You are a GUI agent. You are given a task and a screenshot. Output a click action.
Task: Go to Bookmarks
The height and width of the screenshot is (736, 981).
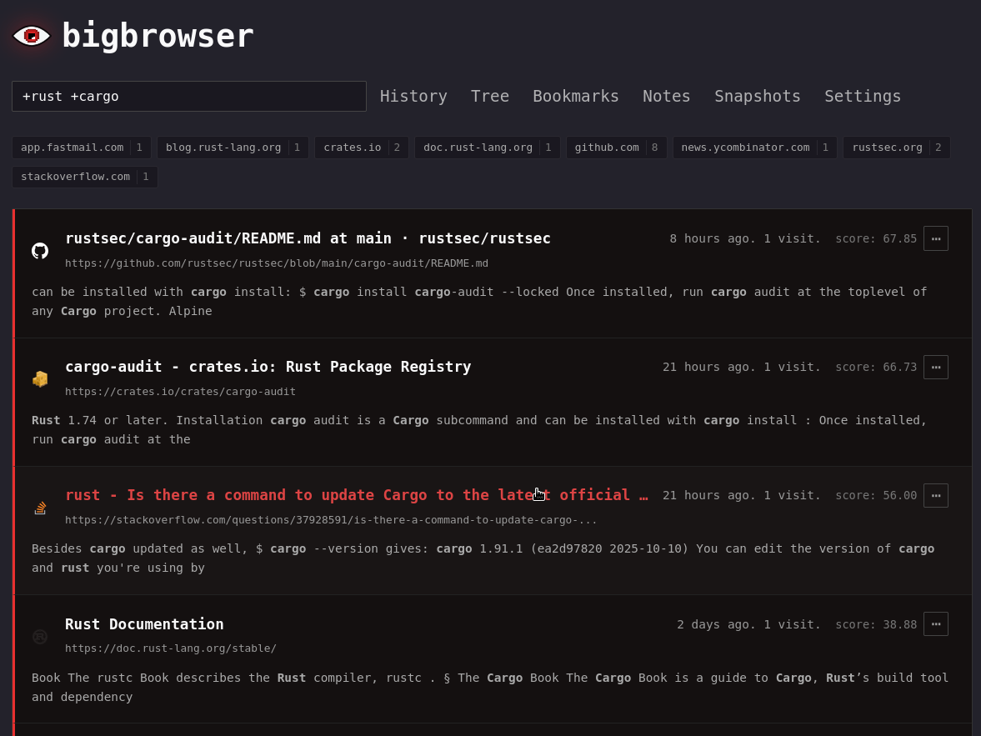pyautogui.click(x=575, y=96)
